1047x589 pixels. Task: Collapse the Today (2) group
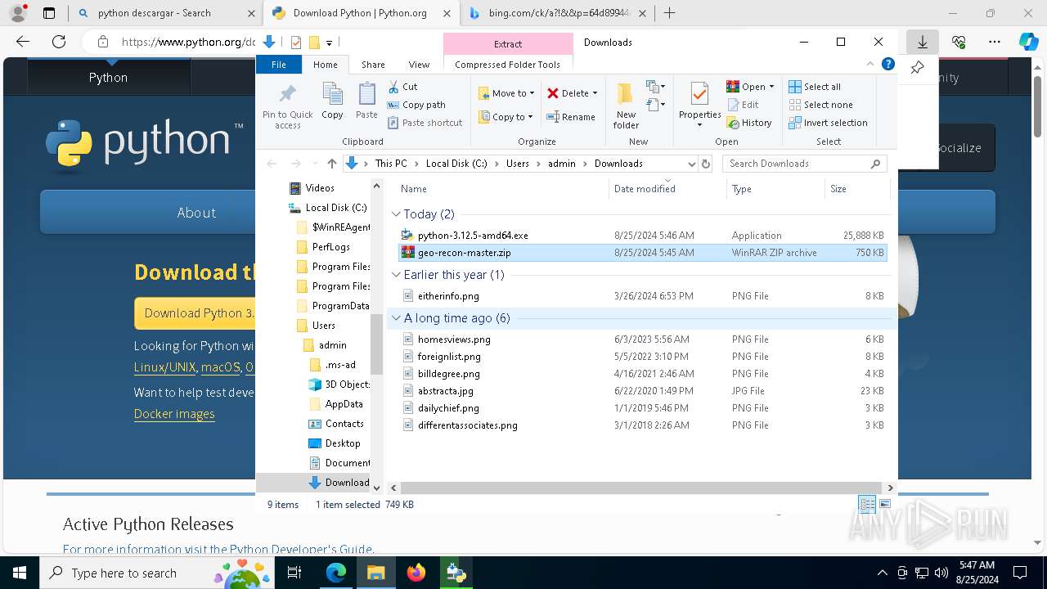396,214
